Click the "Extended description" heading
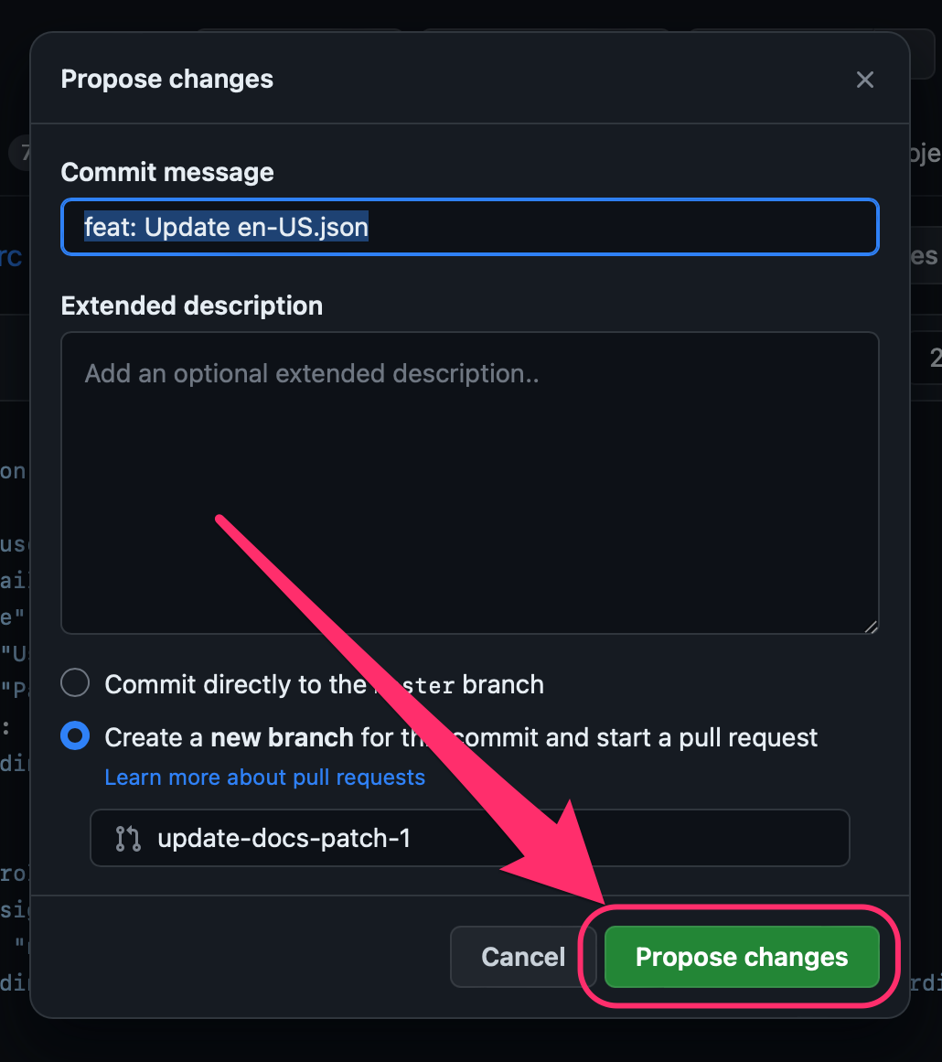This screenshot has height=1062, width=942. click(191, 306)
